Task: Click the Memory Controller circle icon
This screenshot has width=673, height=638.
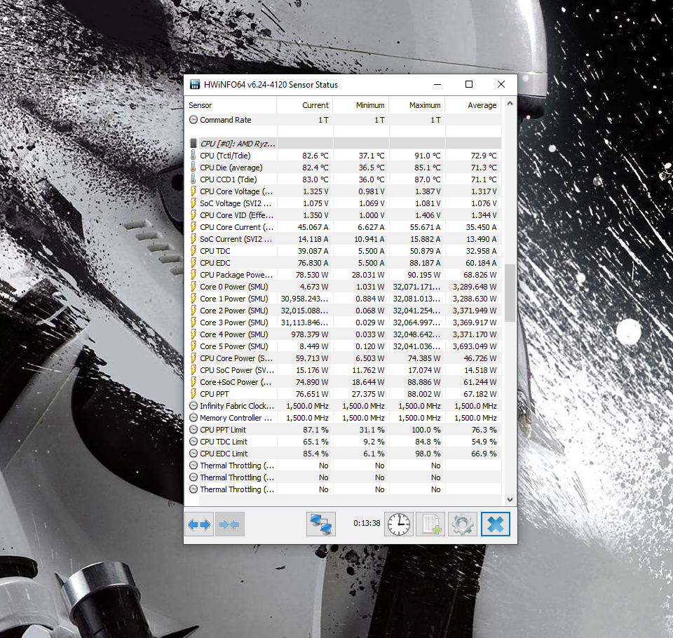Action: click(x=193, y=418)
